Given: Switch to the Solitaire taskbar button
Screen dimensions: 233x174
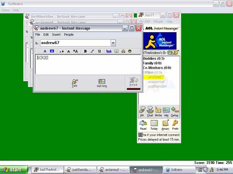Looking at the screenshot, I should pyautogui.click(x=179, y=170).
